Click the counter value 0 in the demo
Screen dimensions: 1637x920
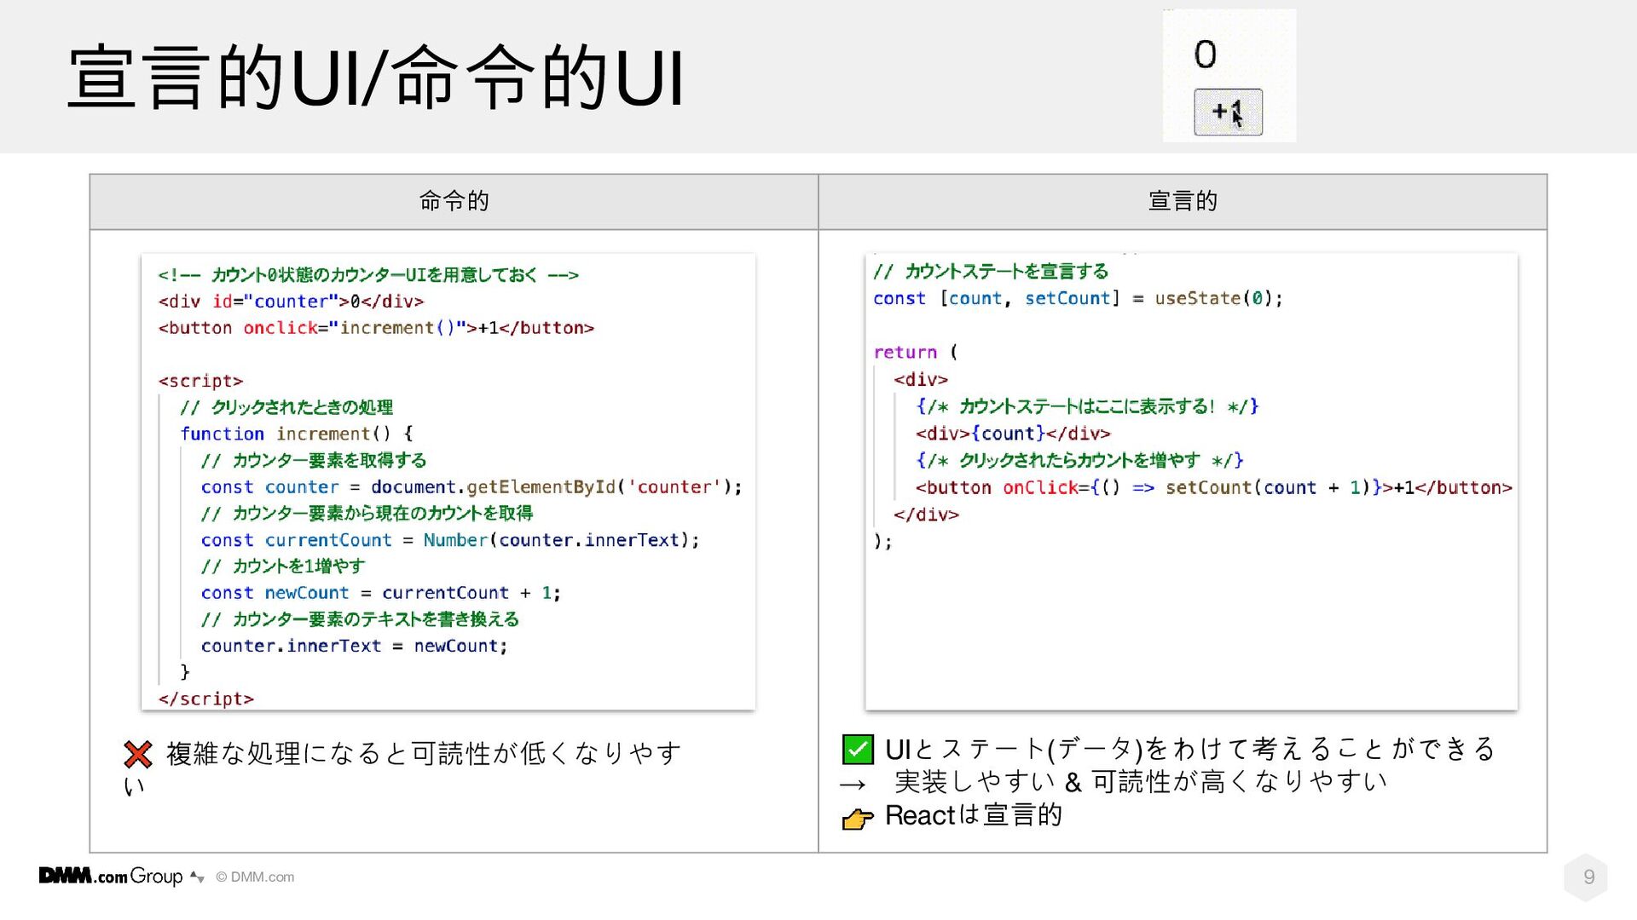1205,55
